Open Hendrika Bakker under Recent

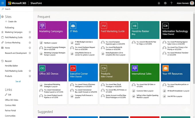[11, 66]
